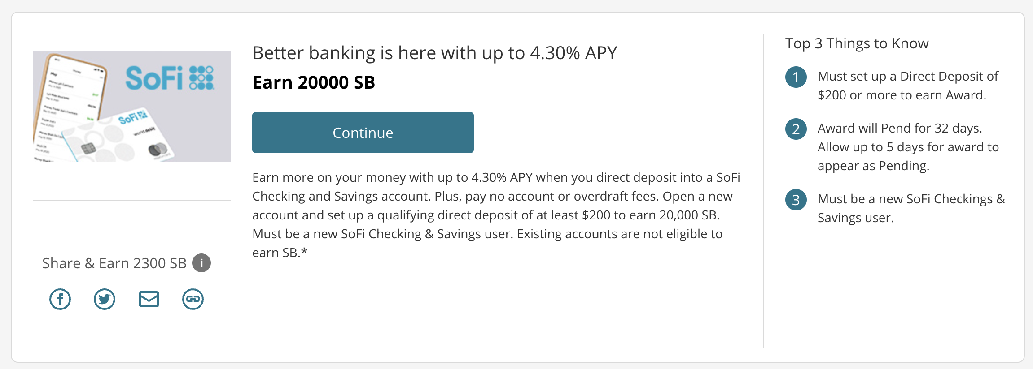Viewport: 1033px width, 369px height.
Task: Click the number 2 circle badge
Action: (x=796, y=129)
